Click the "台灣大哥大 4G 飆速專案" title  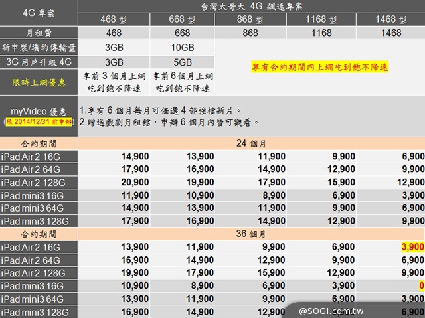point(252,6)
